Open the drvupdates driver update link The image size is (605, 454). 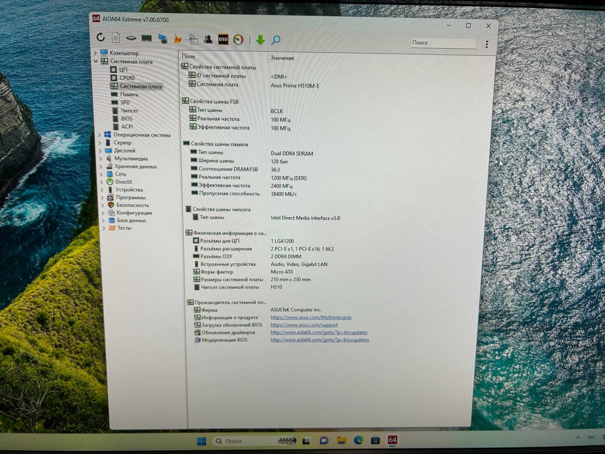coord(319,332)
